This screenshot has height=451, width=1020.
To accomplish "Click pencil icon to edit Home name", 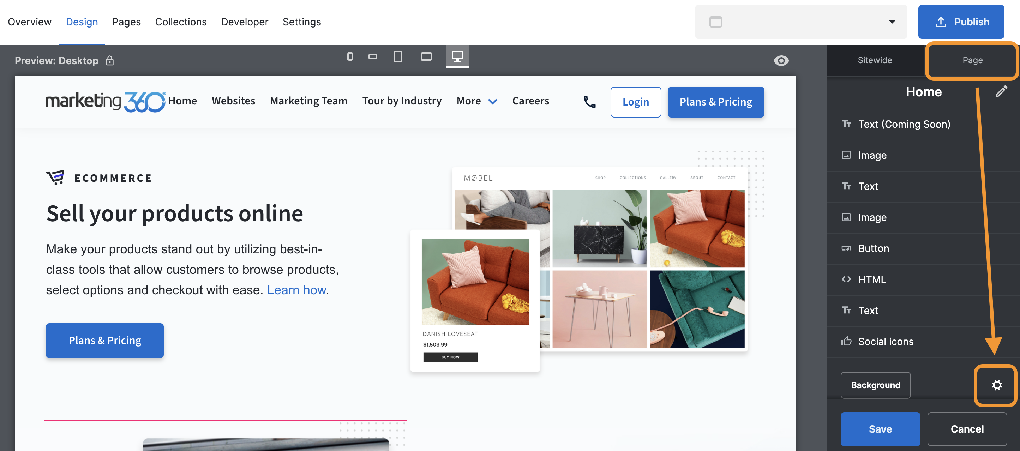I will pyautogui.click(x=1001, y=91).
